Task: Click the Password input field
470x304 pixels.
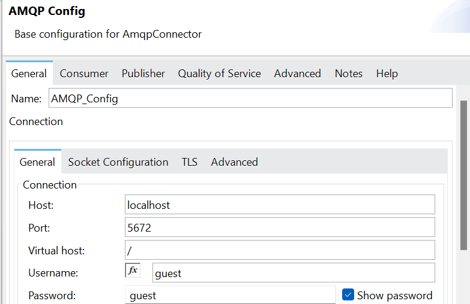Action: tap(230, 295)
